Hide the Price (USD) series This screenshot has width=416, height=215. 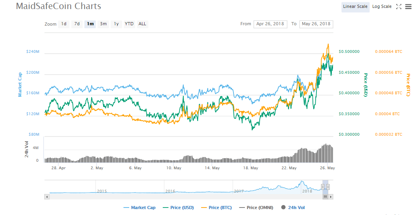[x=178, y=208]
